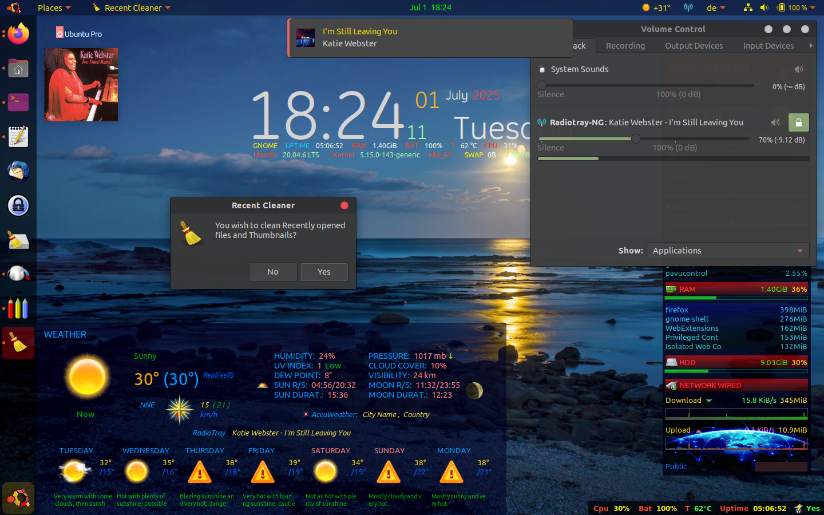This screenshot has height=515, width=824.
Task: Click the NETWORK WIRED header
Action: 736,385
